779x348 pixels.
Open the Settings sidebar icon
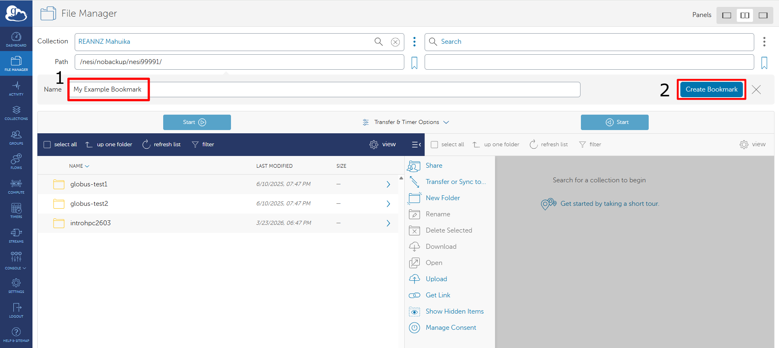(x=16, y=286)
